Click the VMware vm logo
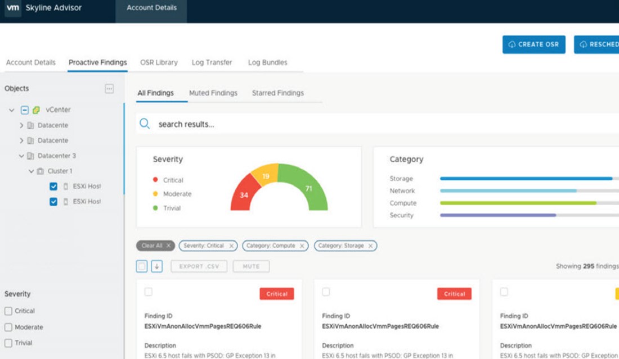Viewport: 619px width, 359px height. 12,8
